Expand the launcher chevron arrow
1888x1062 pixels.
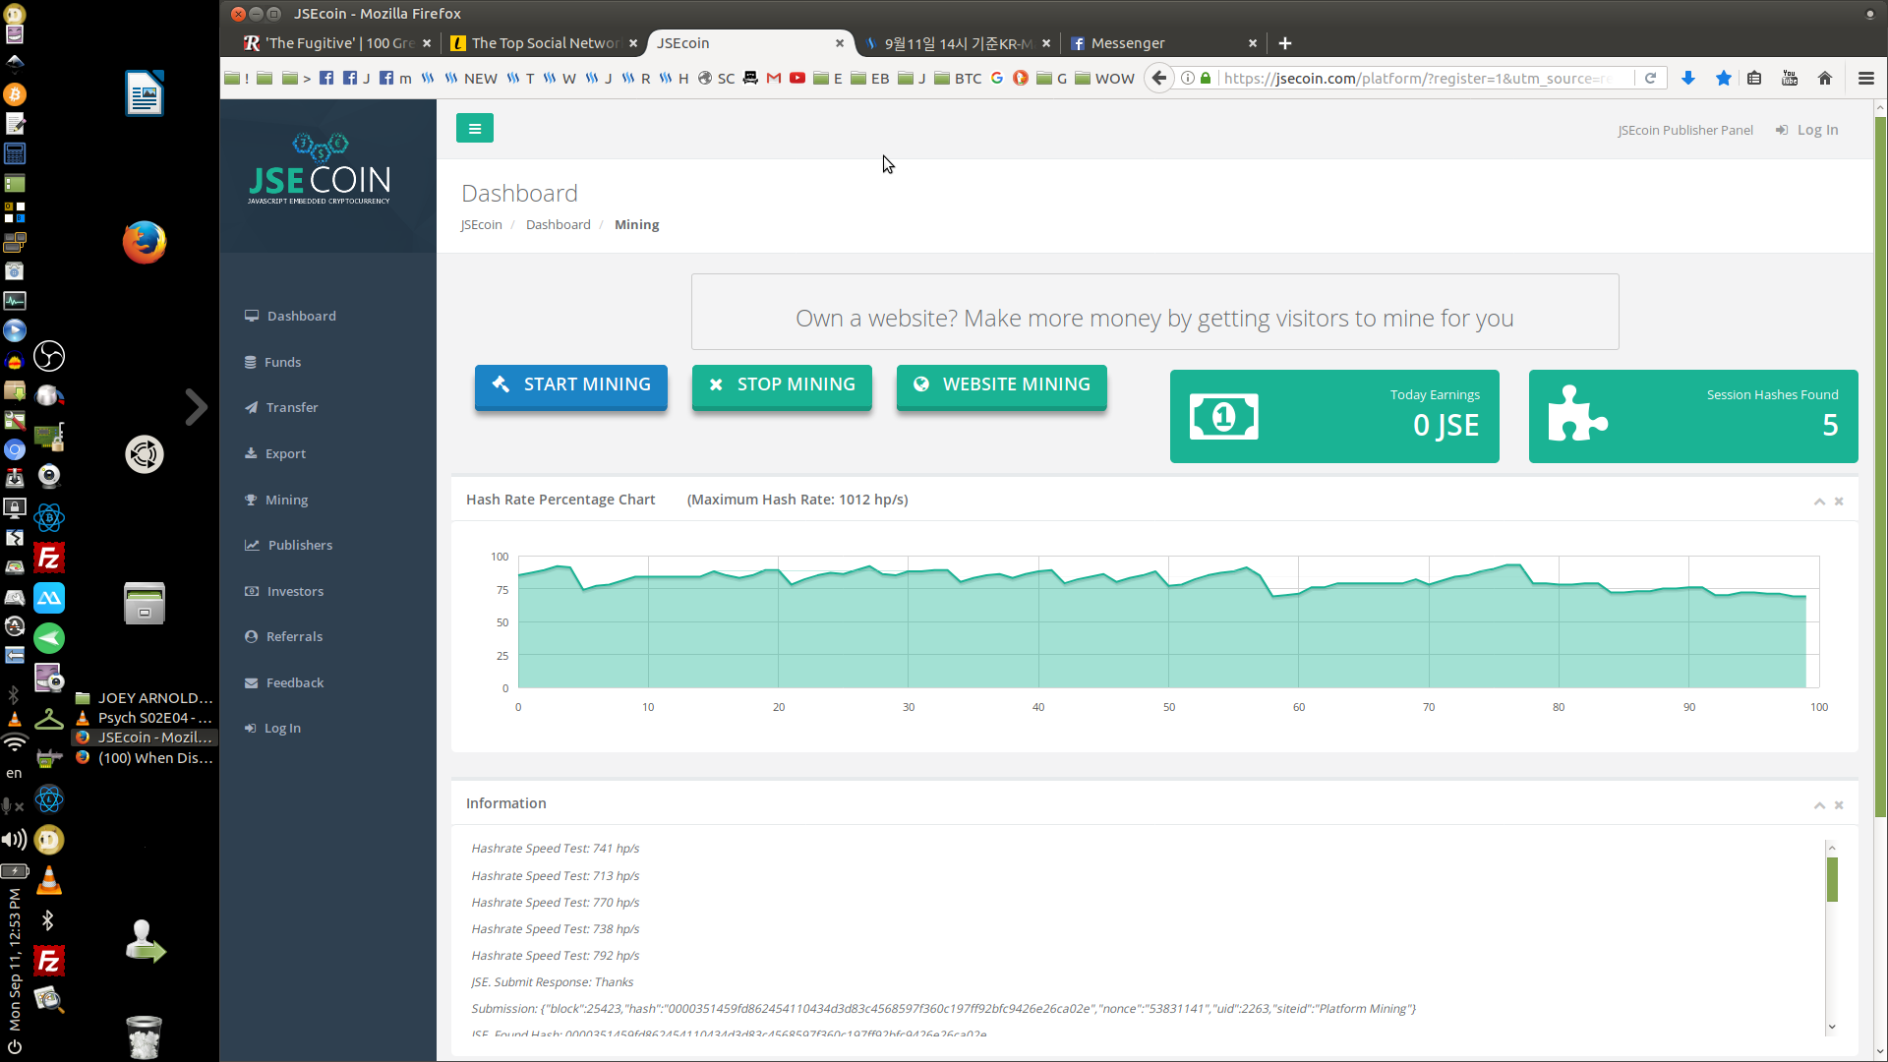pyautogui.click(x=196, y=407)
